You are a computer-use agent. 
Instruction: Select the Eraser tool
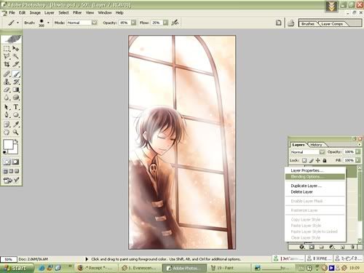point(7,90)
